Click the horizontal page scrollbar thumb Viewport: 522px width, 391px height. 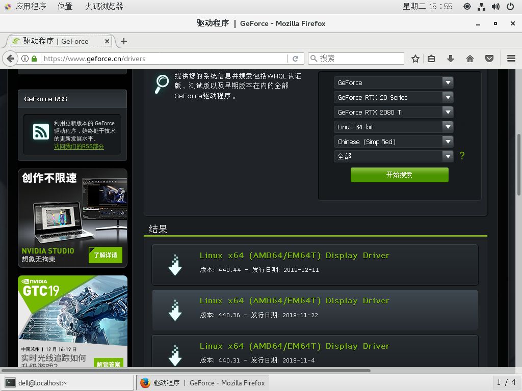(186, 371)
